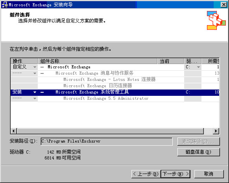Collapse the 系统管理工具 component node
Screen dimensions: 229x183
(42, 92)
